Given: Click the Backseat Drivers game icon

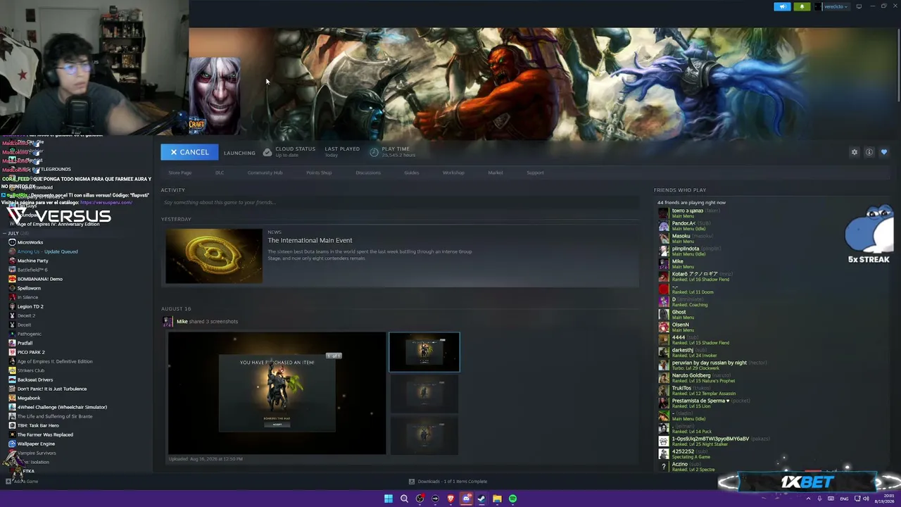Looking at the screenshot, I should point(12,380).
